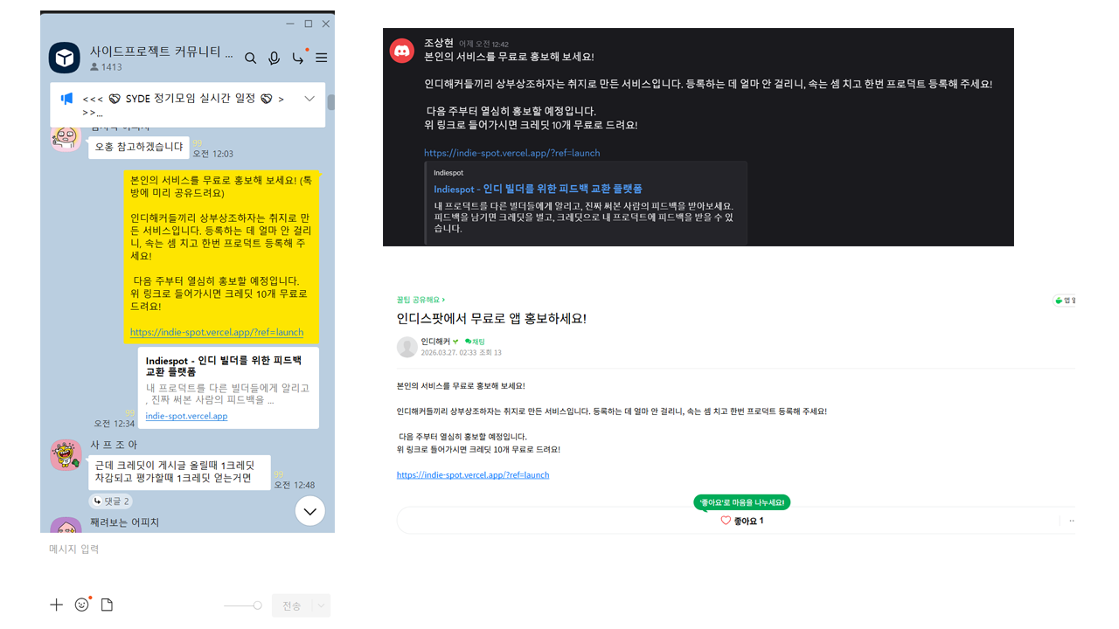1119x629 pixels.
Task: Attach a file using the document icon
Action: 107,604
